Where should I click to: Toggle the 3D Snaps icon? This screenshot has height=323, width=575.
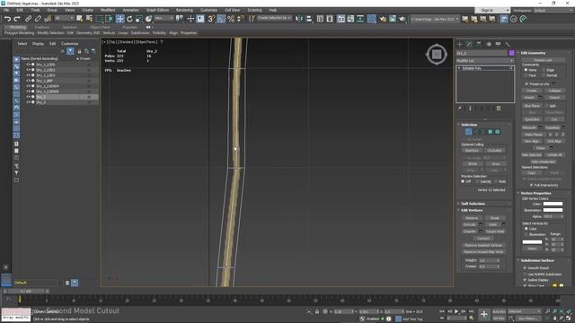tap(211, 19)
